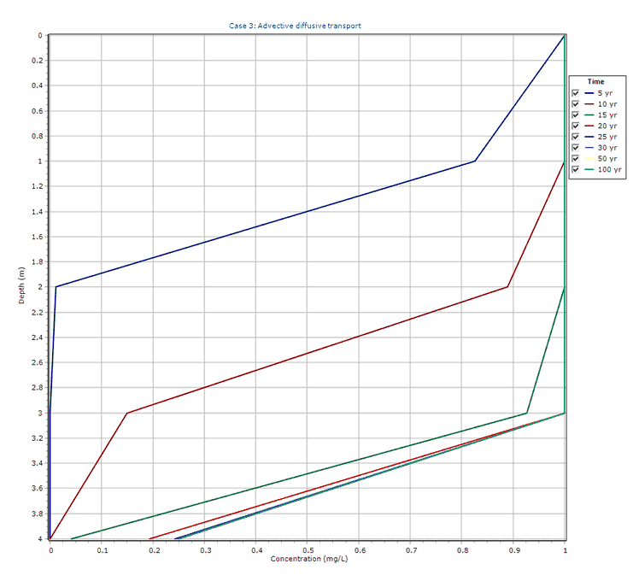This screenshot has height=587, width=639.
Task: Click the 0.5 tick label on x-axis
Action: click(x=308, y=549)
